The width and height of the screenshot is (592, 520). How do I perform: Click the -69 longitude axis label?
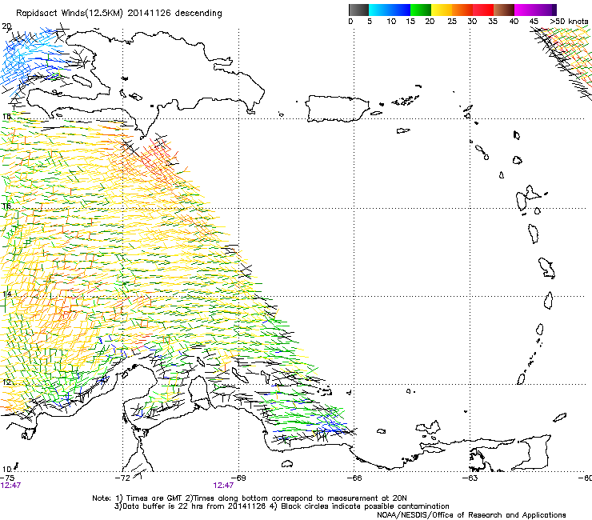tap(238, 478)
